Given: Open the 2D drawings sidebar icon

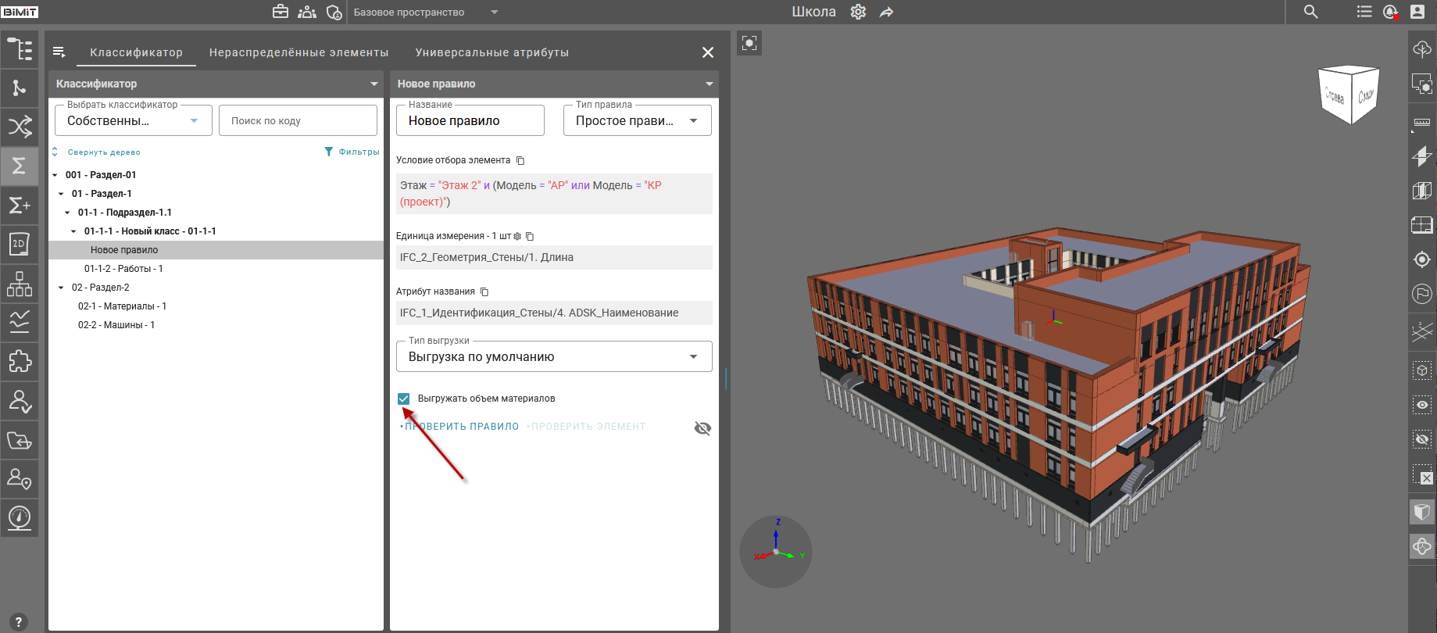Looking at the screenshot, I should pyautogui.click(x=20, y=244).
